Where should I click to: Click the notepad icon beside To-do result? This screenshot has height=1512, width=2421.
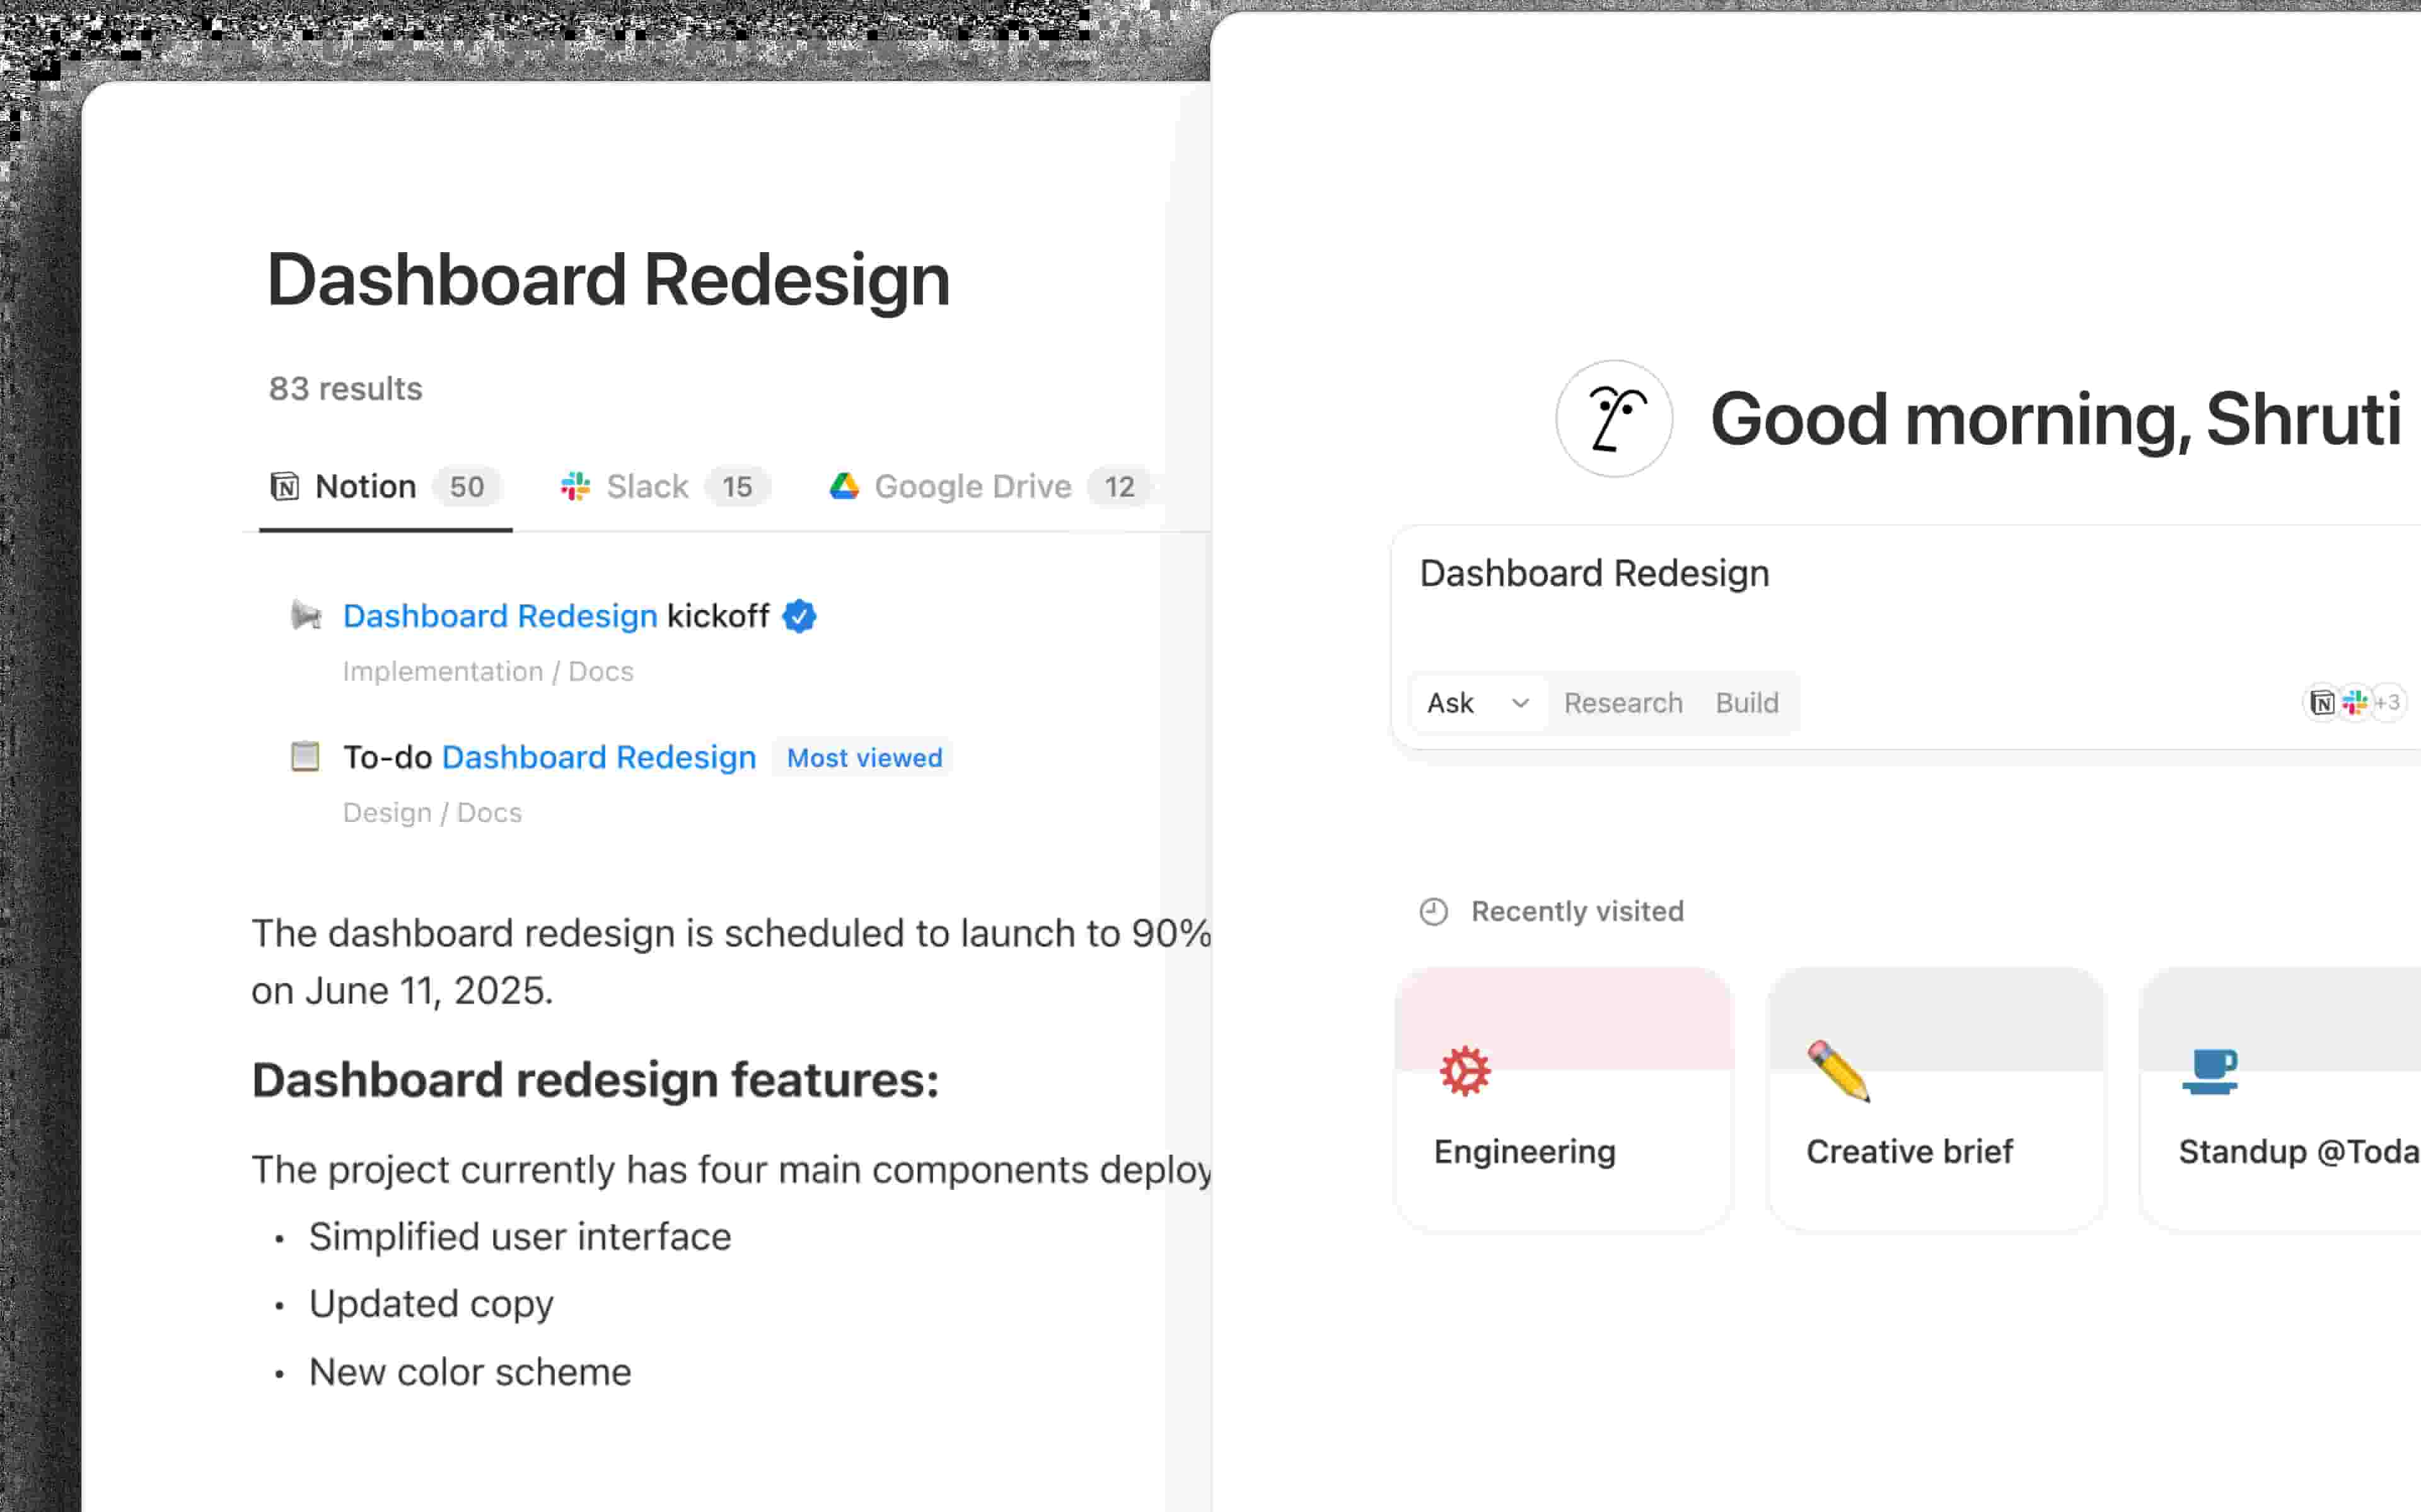(305, 756)
